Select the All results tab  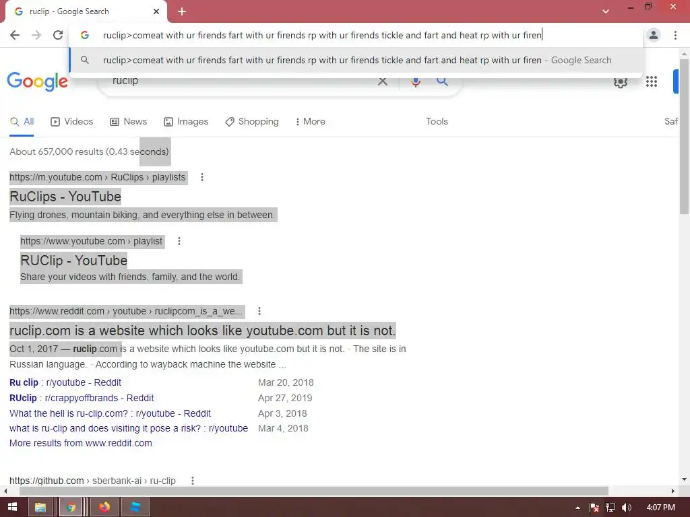(22, 122)
